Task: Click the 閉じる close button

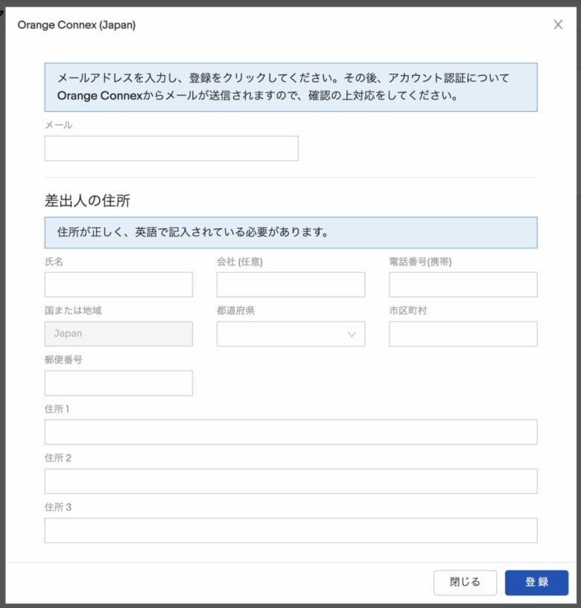Action: click(465, 583)
